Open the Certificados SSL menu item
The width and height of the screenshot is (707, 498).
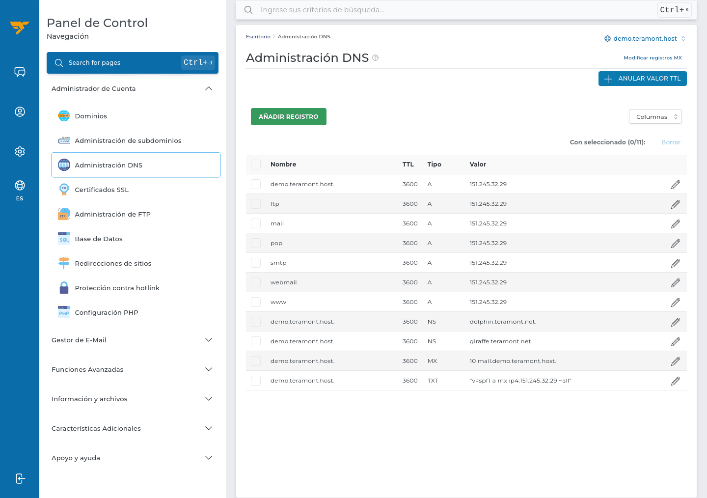136,190
